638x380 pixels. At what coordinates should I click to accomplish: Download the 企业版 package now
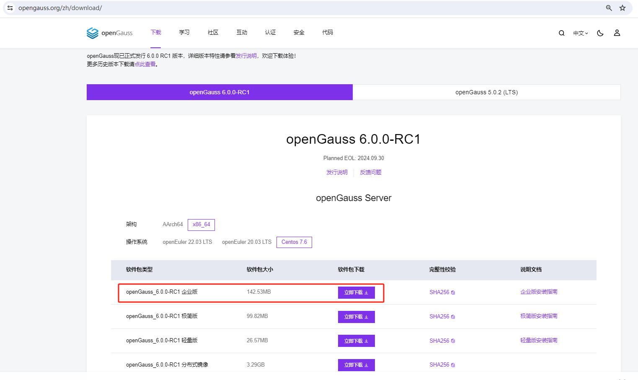click(x=356, y=292)
